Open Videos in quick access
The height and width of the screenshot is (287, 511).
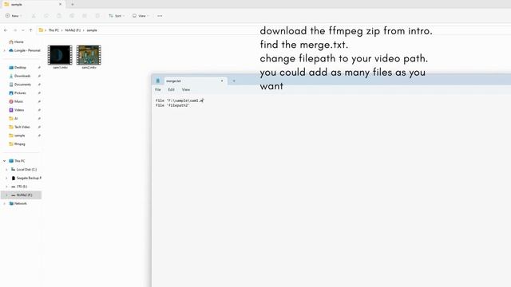[16, 110]
